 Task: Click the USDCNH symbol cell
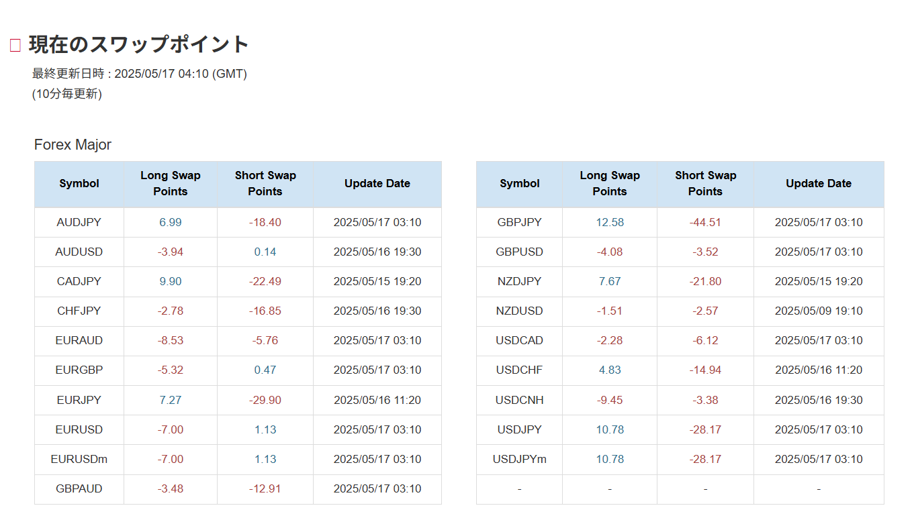pyautogui.click(x=519, y=401)
